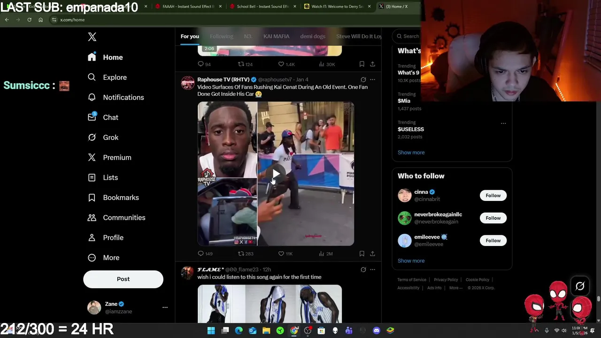This screenshot has width=601, height=338.
Task: Open account options next to Zane
Action: pyautogui.click(x=165, y=307)
